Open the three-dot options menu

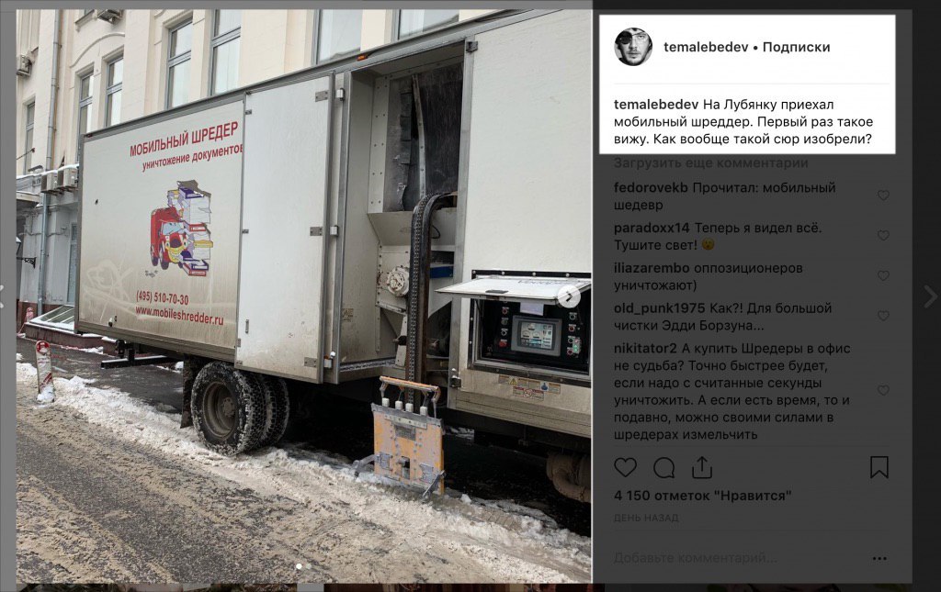click(879, 558)
